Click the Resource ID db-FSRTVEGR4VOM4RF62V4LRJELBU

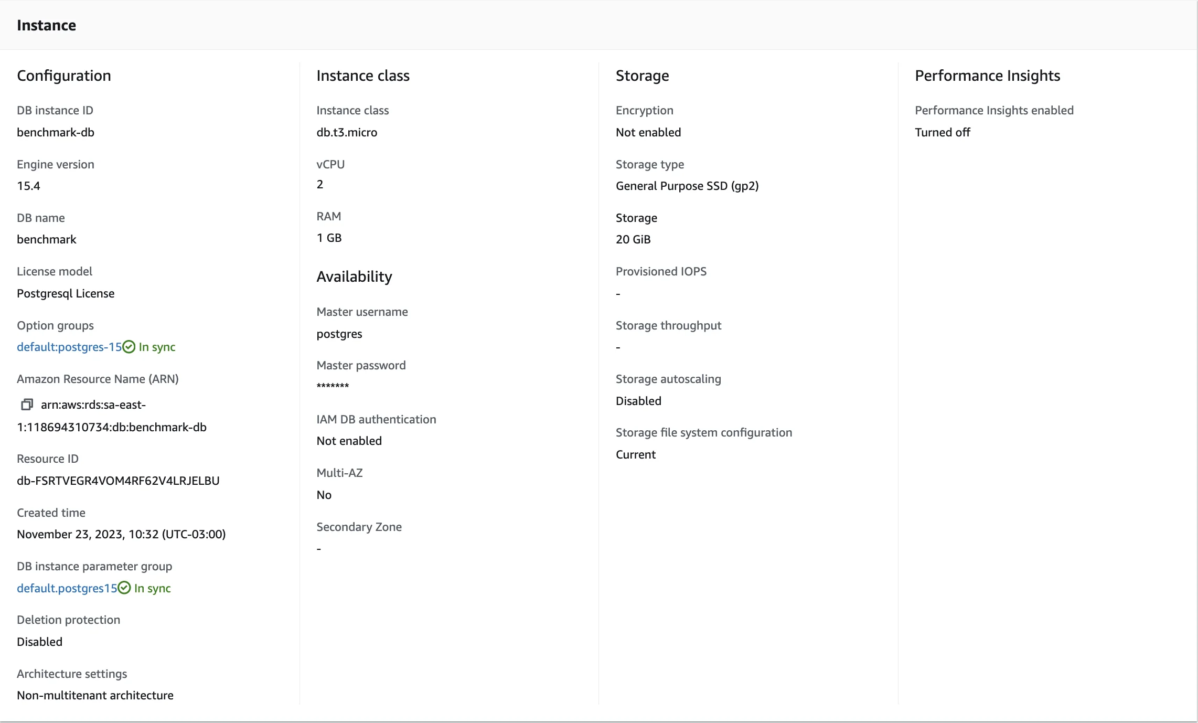pyautogui.click(x=118, y=481)
